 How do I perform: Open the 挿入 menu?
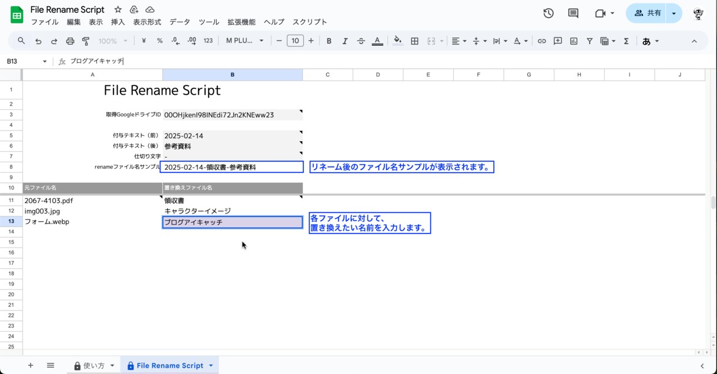point(118,22)
